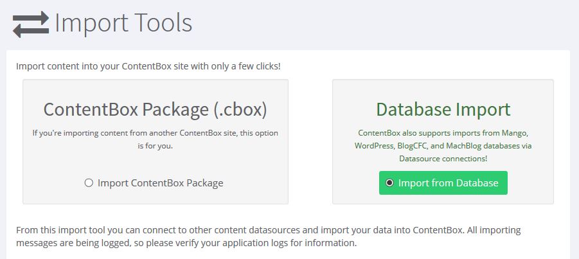Screen dimensions: 579x259
Task: Click the exchange arrows icon beside Import Tools
Action: (x=31, y=24)
